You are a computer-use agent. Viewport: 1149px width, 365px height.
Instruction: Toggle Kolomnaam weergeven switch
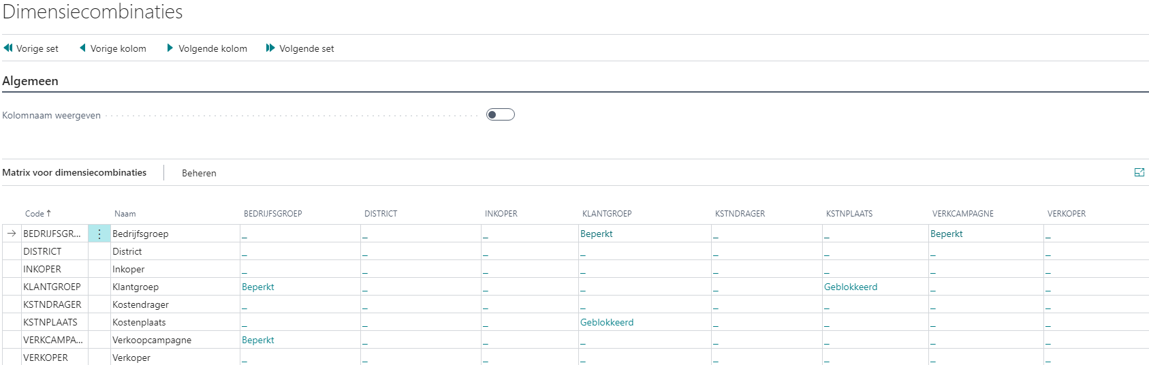[x=501, y=114]
